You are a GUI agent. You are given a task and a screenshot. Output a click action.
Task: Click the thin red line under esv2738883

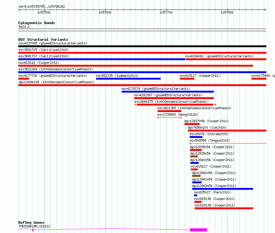click(169, 118)
